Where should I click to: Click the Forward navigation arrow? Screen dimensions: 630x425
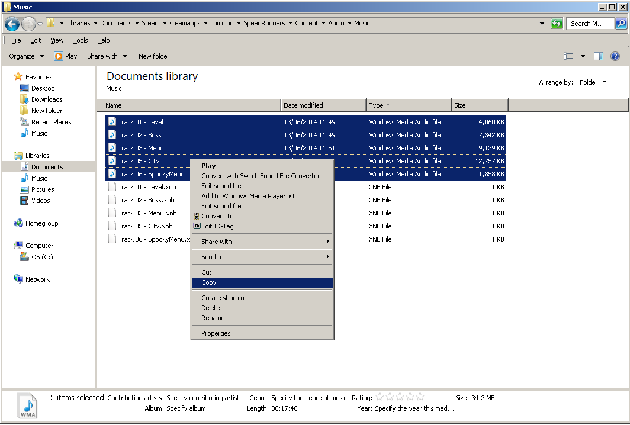[x=28, y=24]
